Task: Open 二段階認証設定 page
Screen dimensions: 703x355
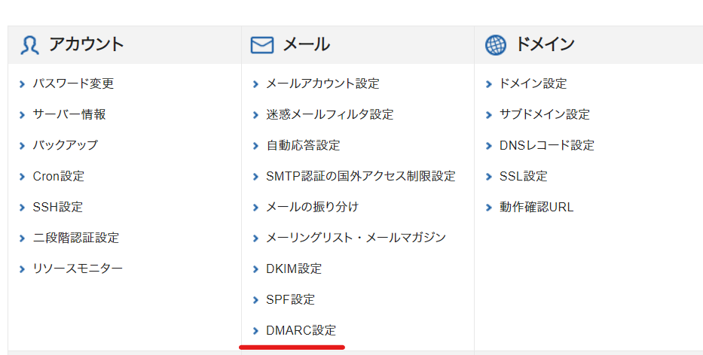Action: [x=75, y=238]
